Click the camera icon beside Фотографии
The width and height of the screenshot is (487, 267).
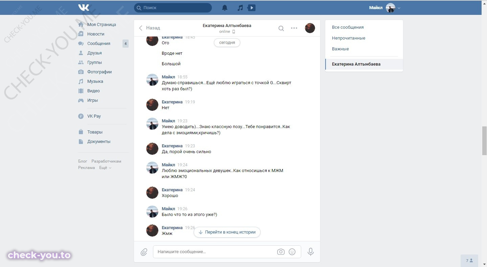tap(81, 72)
